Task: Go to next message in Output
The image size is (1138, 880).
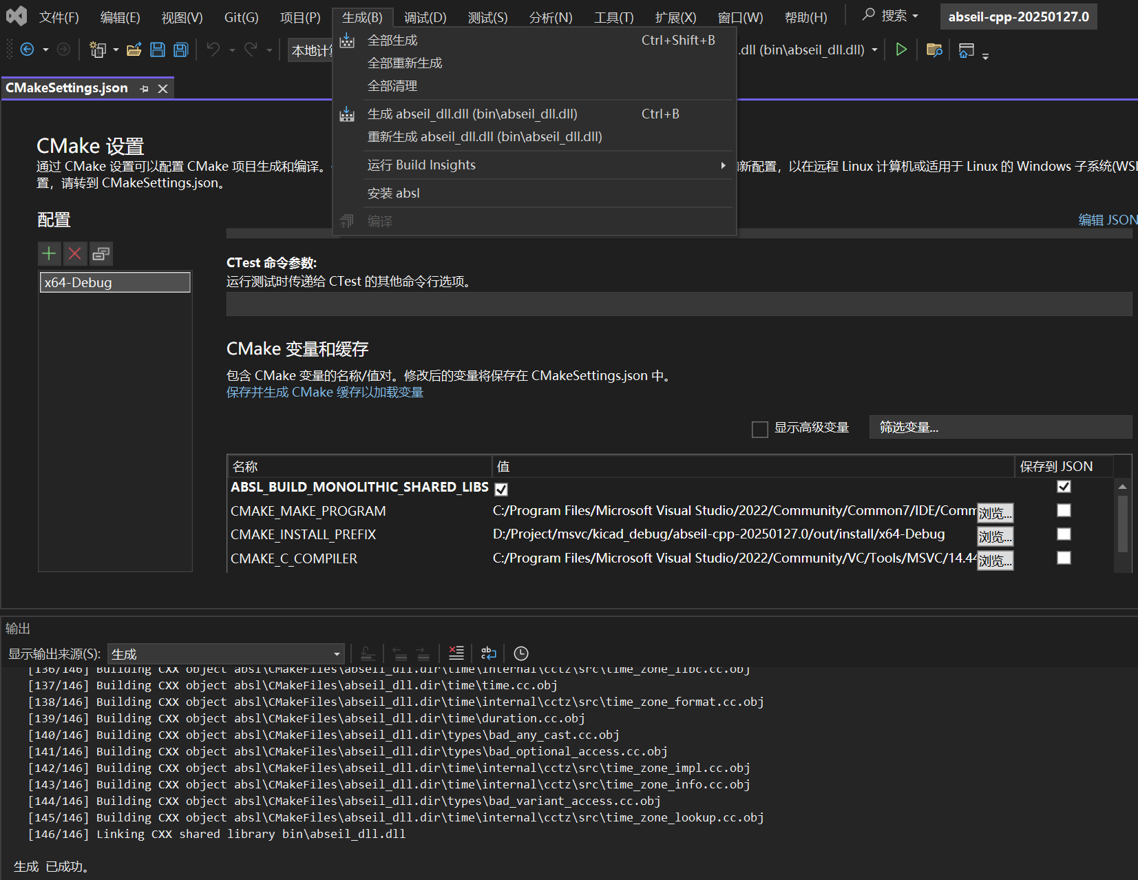Action: 423,653
